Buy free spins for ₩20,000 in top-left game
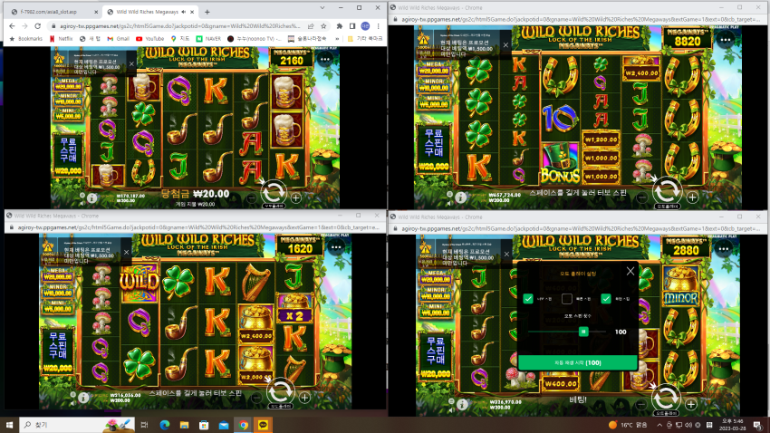770x433 pixels. click(68, 155)
